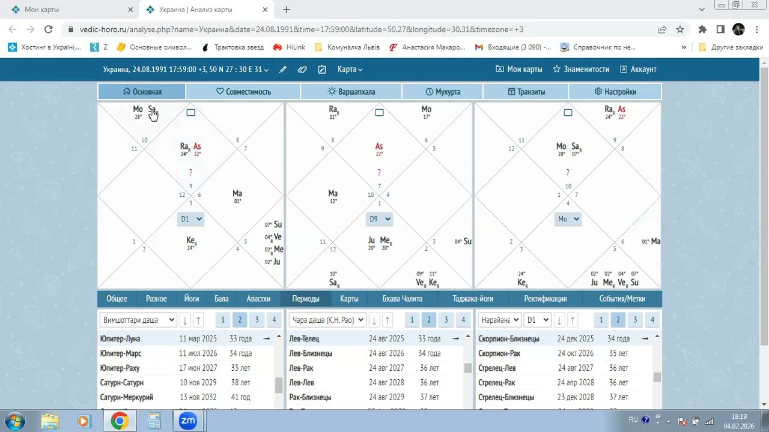Open Аккаунт page
769x432 pixels.
tap(638, 70)
